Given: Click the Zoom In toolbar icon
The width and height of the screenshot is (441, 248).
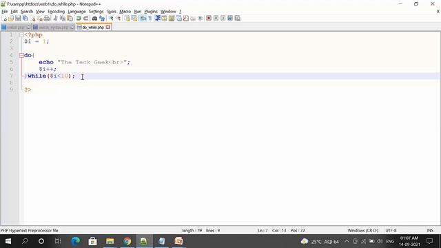Looking at the screenshot, I should [x=111, y=19].
